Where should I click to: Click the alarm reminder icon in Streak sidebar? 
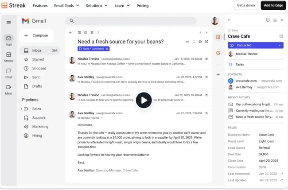[268, 20]
